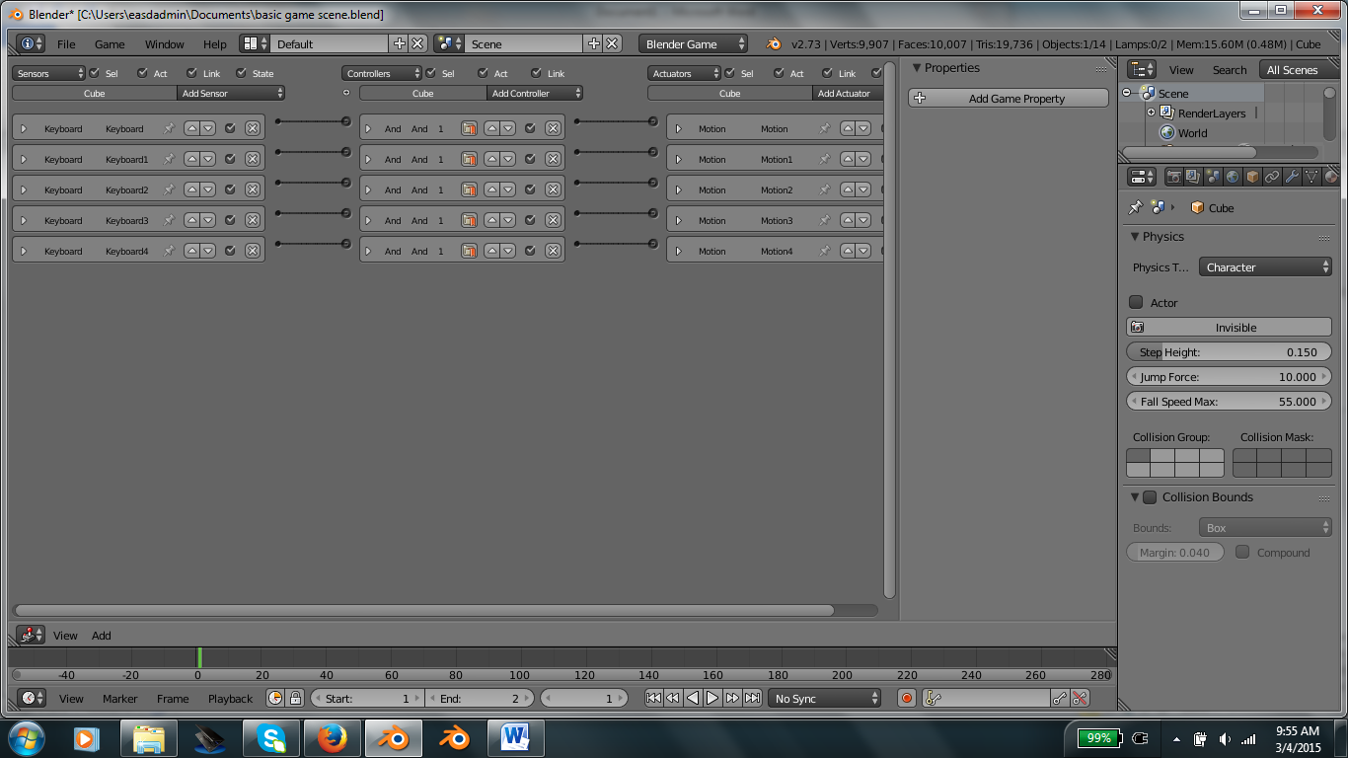Click the All Scenes button in the outliner
Image resolution: width=1348 pixels, height=758 pixels.
coord(1292,69)
